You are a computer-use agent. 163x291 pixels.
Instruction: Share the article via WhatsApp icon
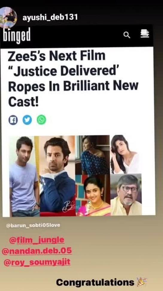[x=41, y=120]
